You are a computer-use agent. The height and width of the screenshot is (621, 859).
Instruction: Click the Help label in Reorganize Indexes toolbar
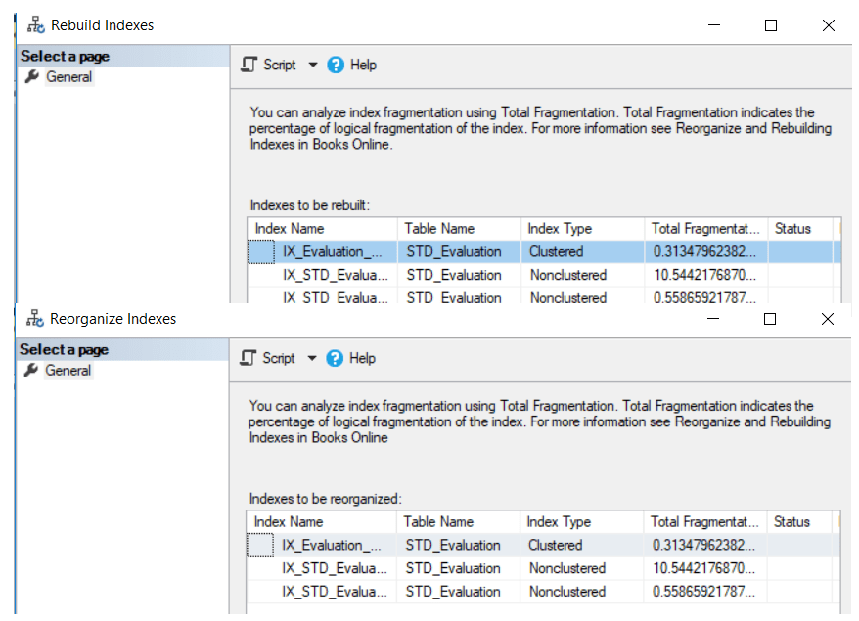pyautogui.click(x=362, y=358)
